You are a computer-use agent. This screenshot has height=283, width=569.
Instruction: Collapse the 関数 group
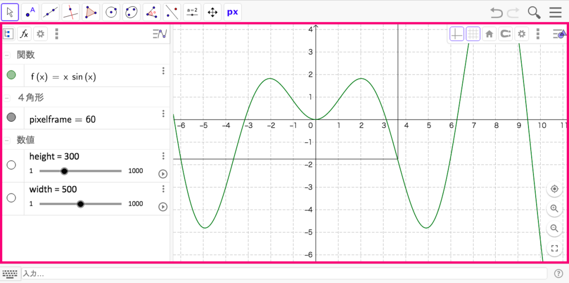[7, 55]
